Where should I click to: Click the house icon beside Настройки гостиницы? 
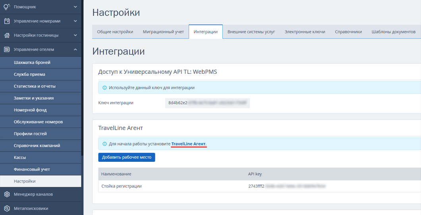pyautogui.click(x=7, y=35)
